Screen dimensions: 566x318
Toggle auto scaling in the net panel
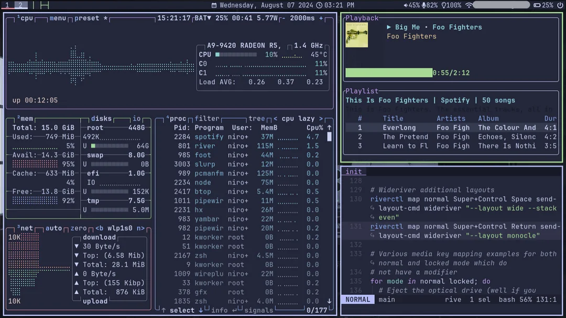click(53, 228)
